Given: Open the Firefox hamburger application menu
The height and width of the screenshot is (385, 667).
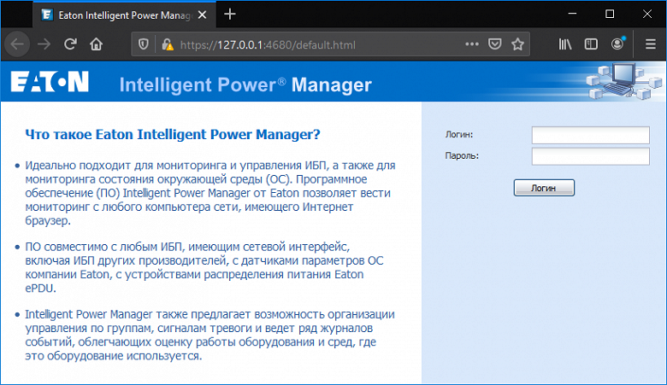Looking at the screenshot, I should point(650,44).
